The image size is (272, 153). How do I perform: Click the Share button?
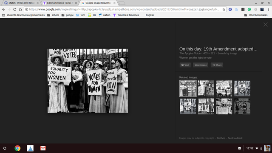(x=217, y=65)
